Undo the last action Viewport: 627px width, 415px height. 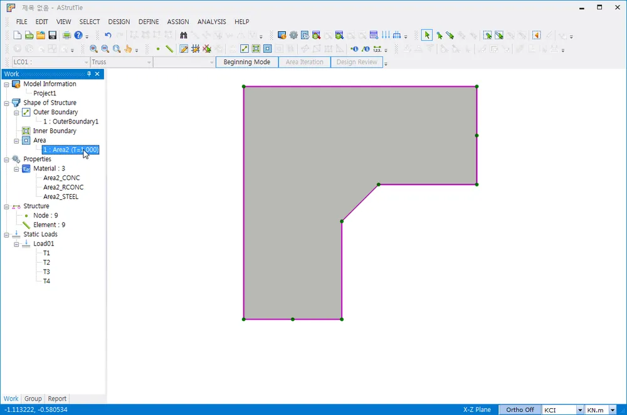[108, 36]
